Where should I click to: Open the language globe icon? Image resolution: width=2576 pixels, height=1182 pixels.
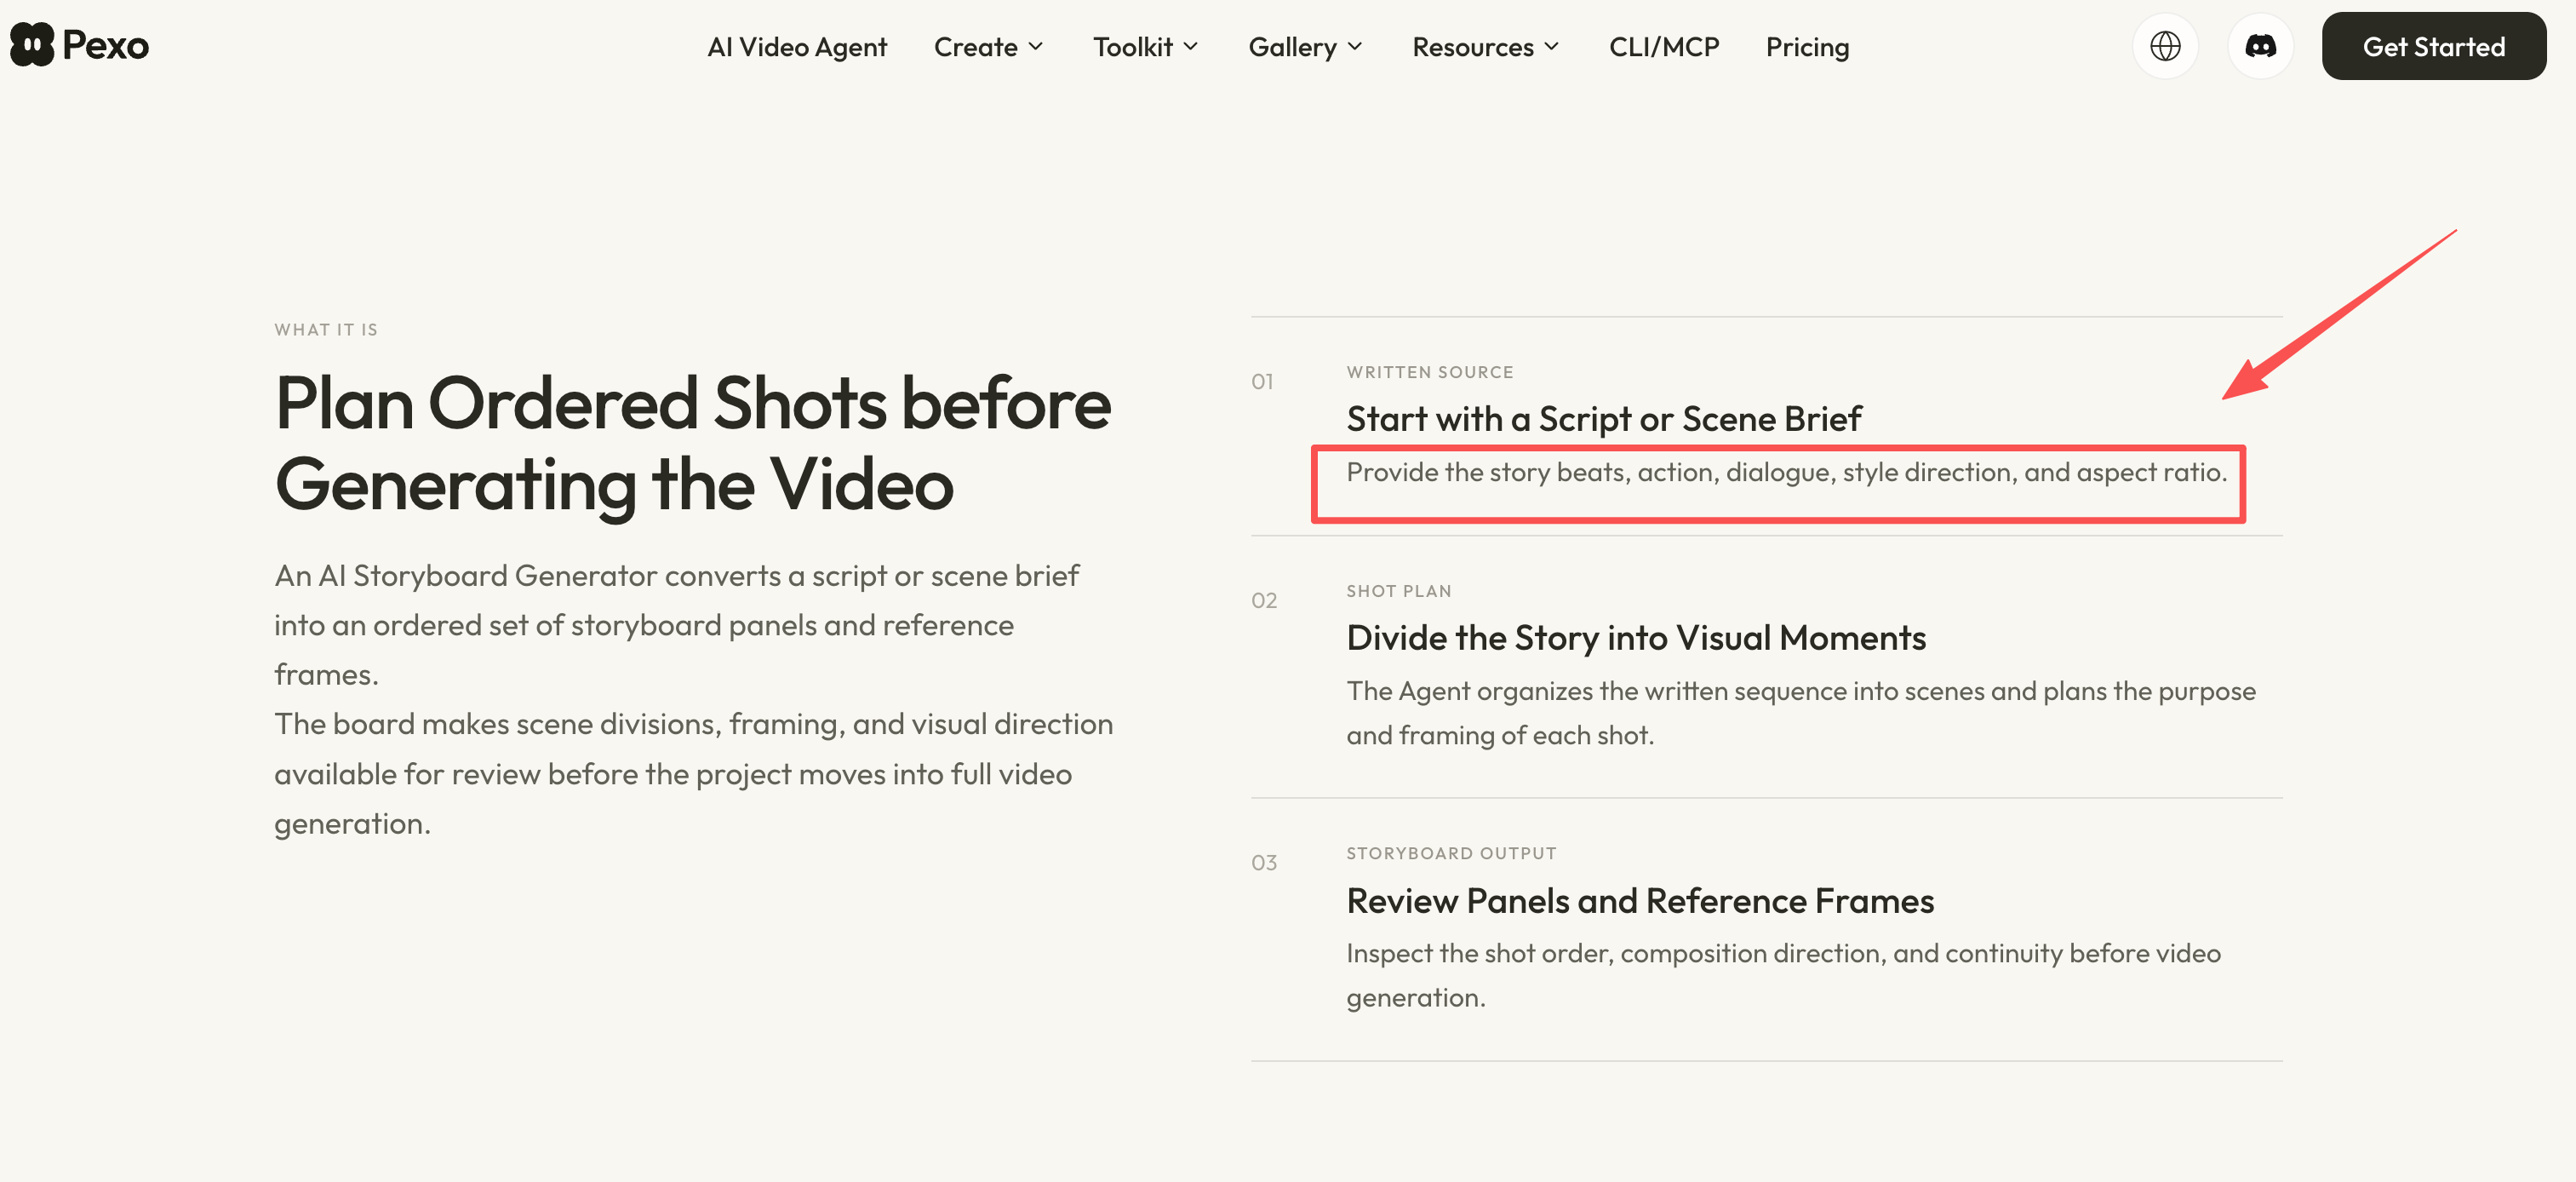(x=2165, y=46)
